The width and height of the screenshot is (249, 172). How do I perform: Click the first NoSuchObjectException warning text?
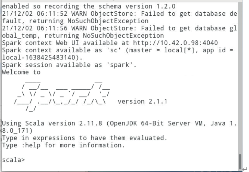coord(108,21)
